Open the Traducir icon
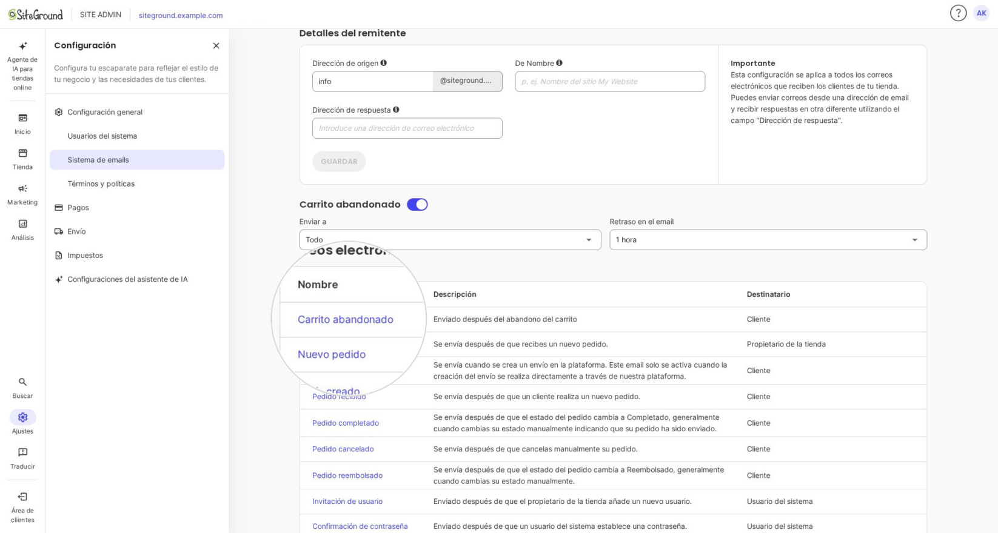 pyautogui.click(x=22, y=452)
